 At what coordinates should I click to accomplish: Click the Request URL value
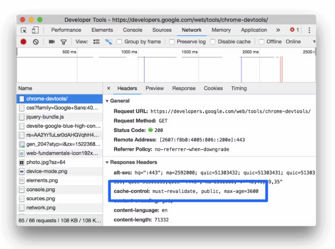pos(230,111)
